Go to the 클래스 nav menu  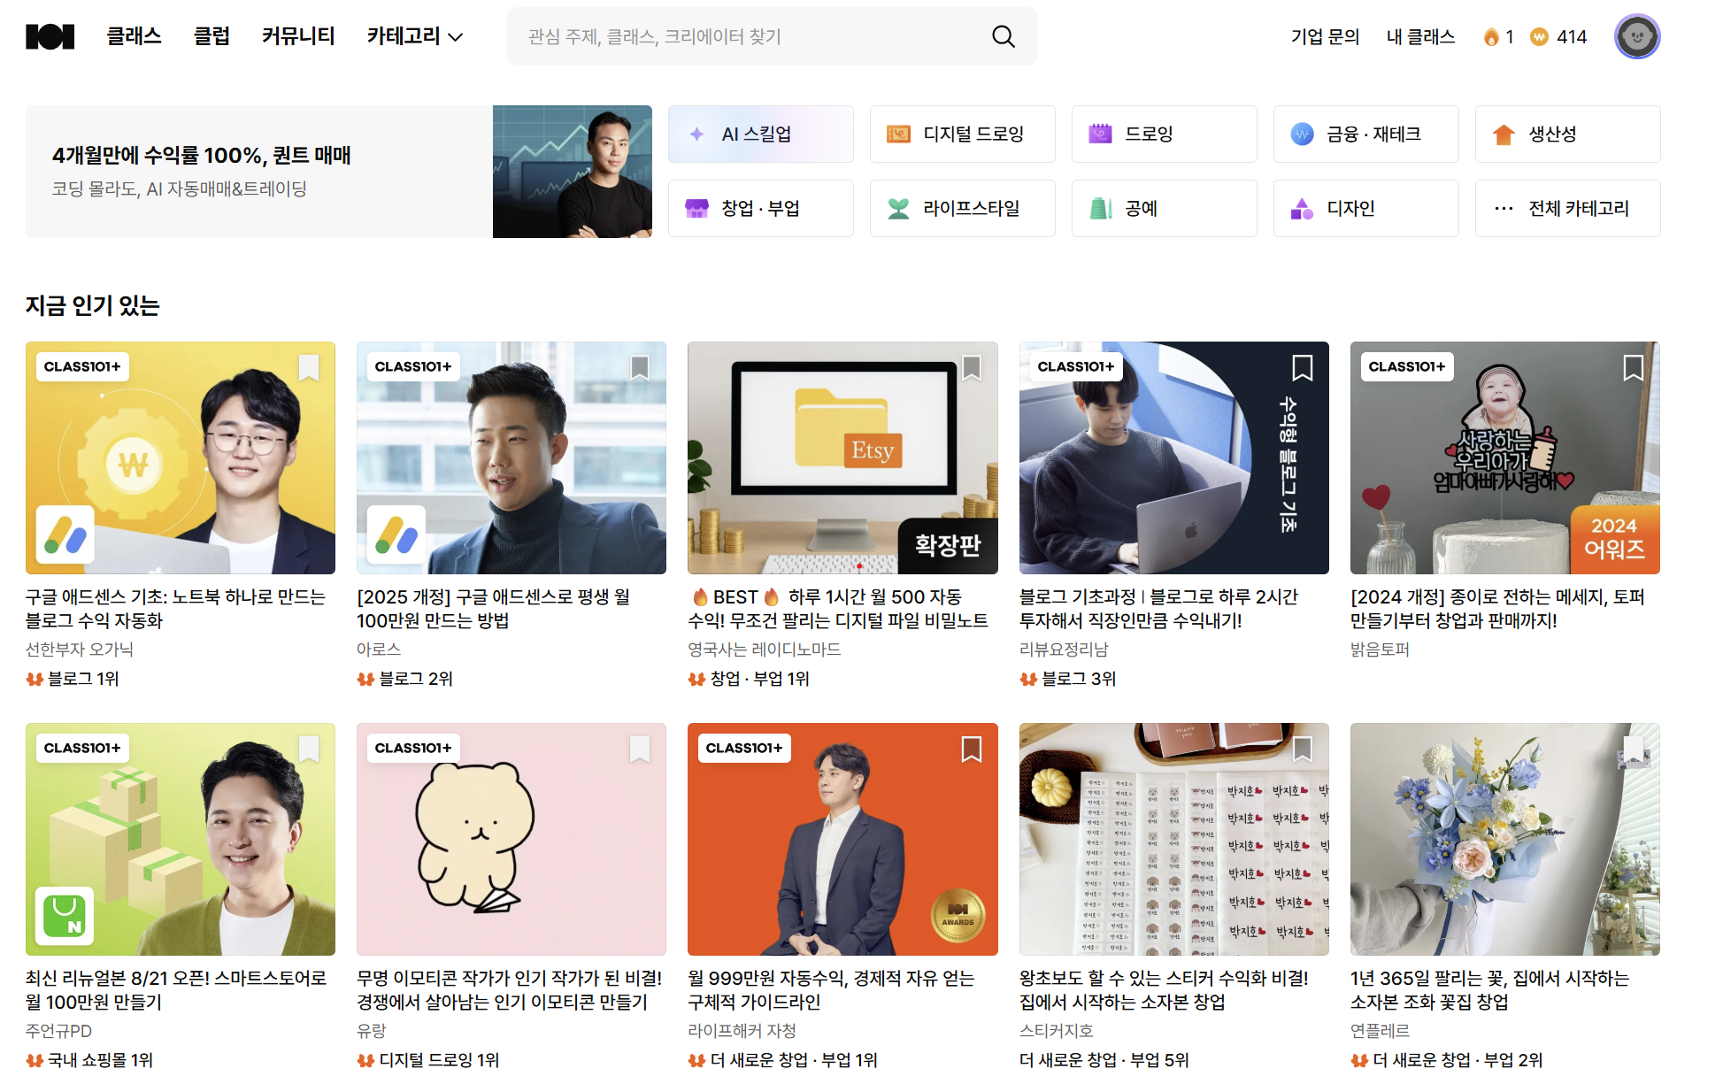click(x=134, y=36)
